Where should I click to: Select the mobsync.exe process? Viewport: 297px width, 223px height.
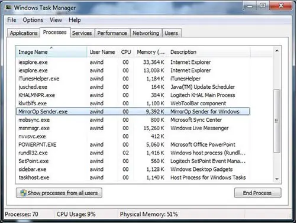point(133,119)
